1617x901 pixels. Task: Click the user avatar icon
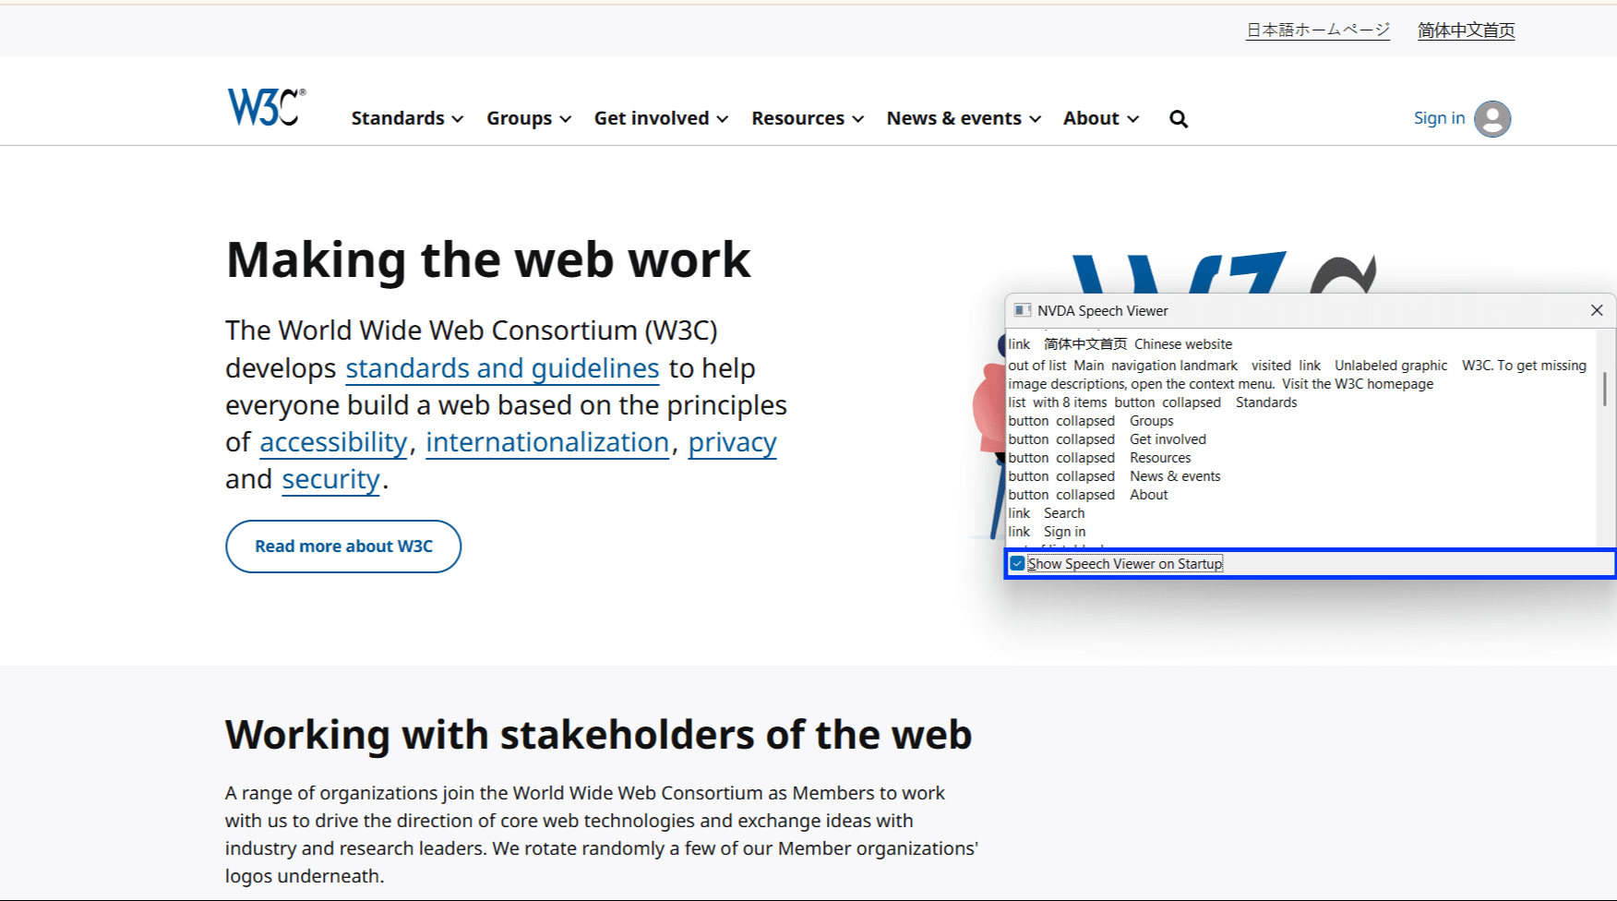click(1491, 119)
